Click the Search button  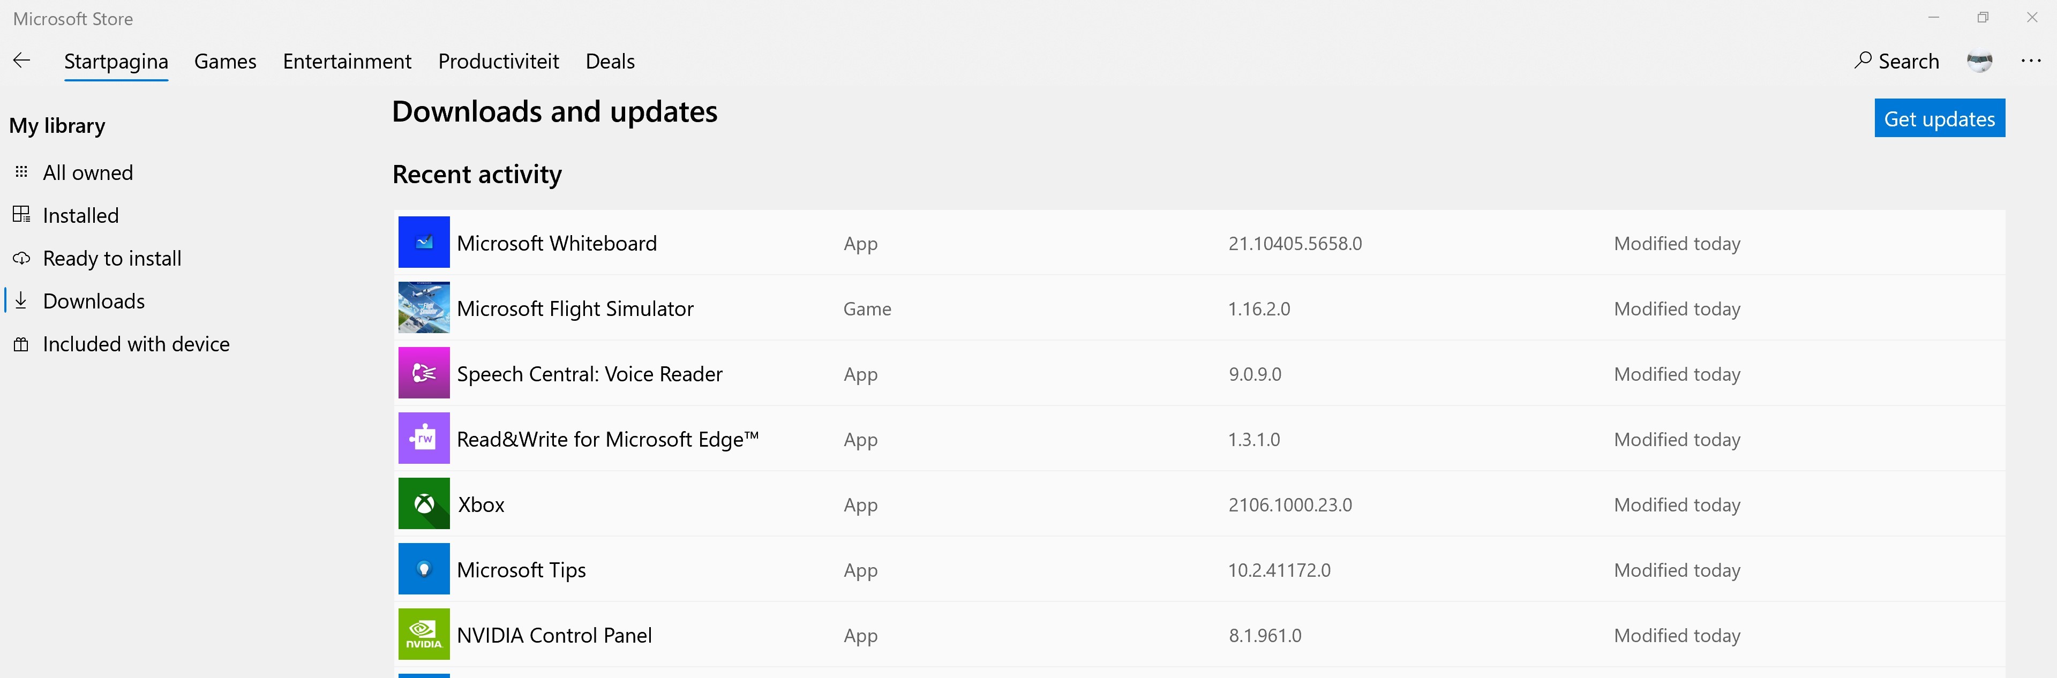click(1896, 62)
